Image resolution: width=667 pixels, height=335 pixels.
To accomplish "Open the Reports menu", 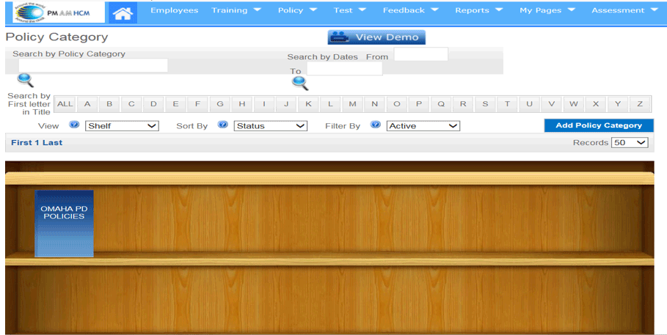I will click(478, 10).
